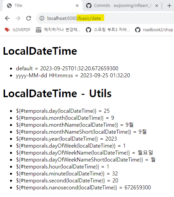174x197 pixels.
Task: Open a new browser tab
Action: [169, 6]
